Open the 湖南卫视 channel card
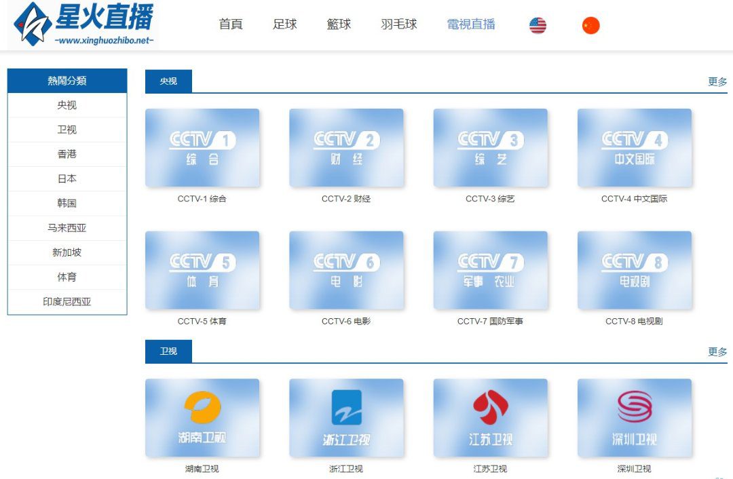Screen dimensions: 733x479 [202, 417]
